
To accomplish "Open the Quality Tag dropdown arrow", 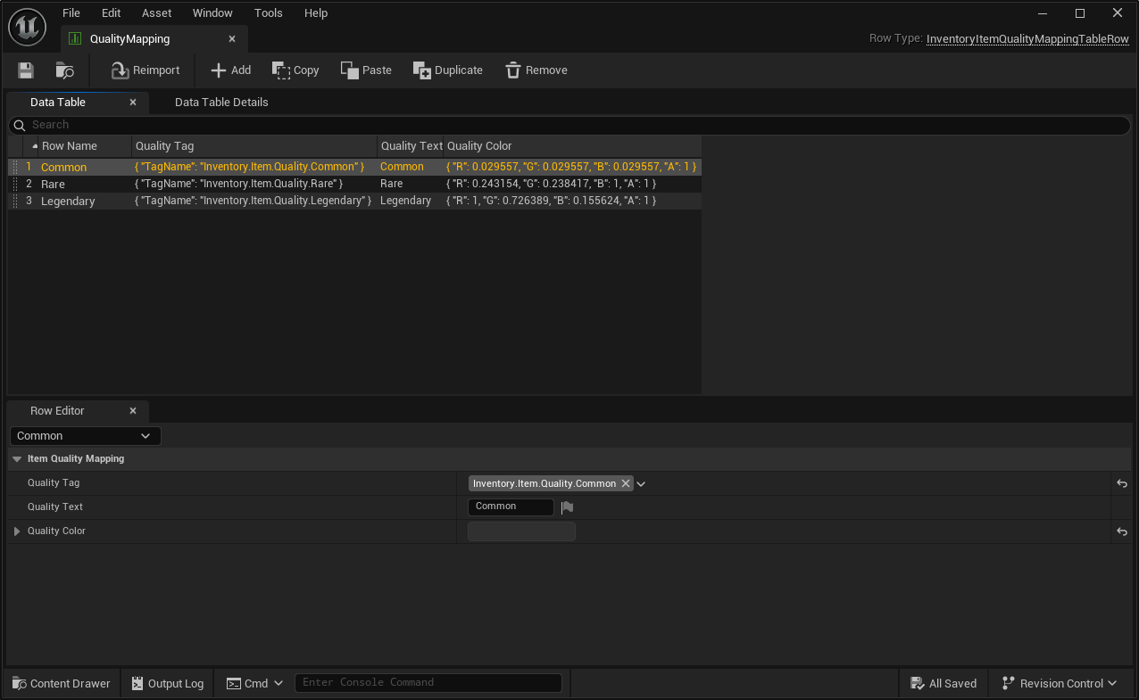I will tap(641, 484).
